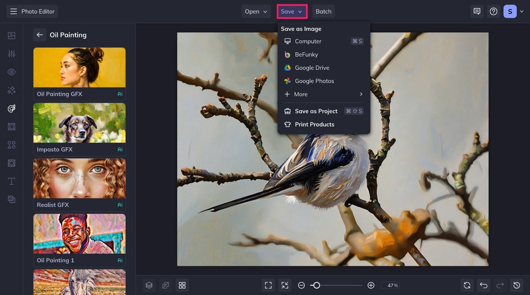
Task: Apply Impasto GFX effect thumbnail
Action: [x=79, y=123]
